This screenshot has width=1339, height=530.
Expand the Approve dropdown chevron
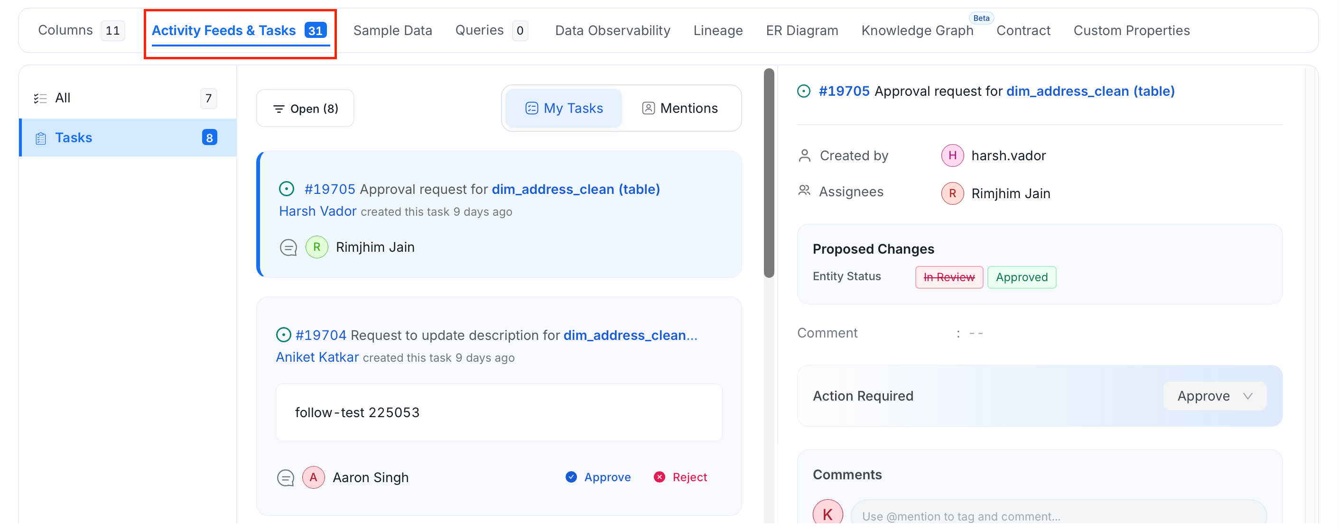1247,397
